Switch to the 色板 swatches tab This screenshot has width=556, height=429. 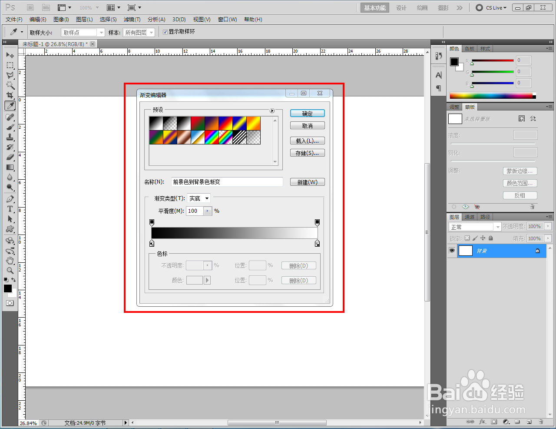(469, 49)
